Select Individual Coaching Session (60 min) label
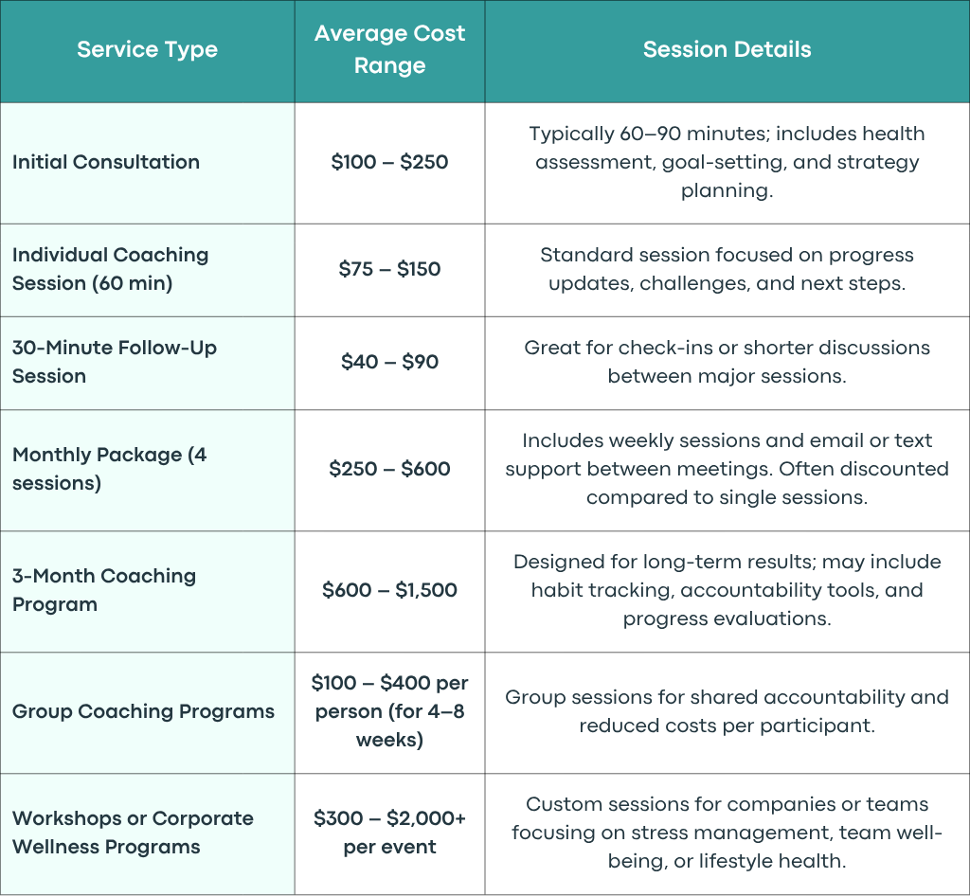This screenshot has width=970, height=896. coord(110,269)
